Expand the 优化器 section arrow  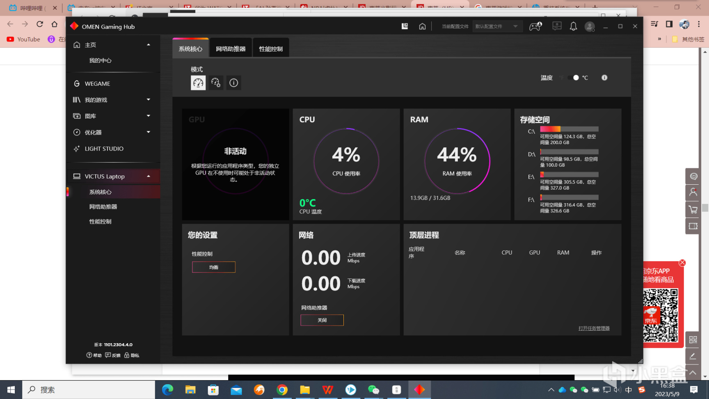point(149,132)
